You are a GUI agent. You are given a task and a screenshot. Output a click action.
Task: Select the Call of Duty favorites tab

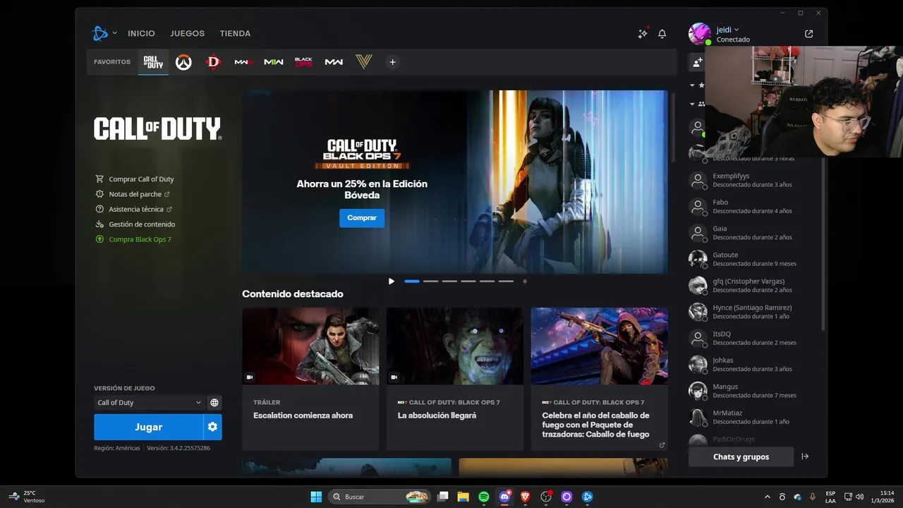tap(153, 62)
